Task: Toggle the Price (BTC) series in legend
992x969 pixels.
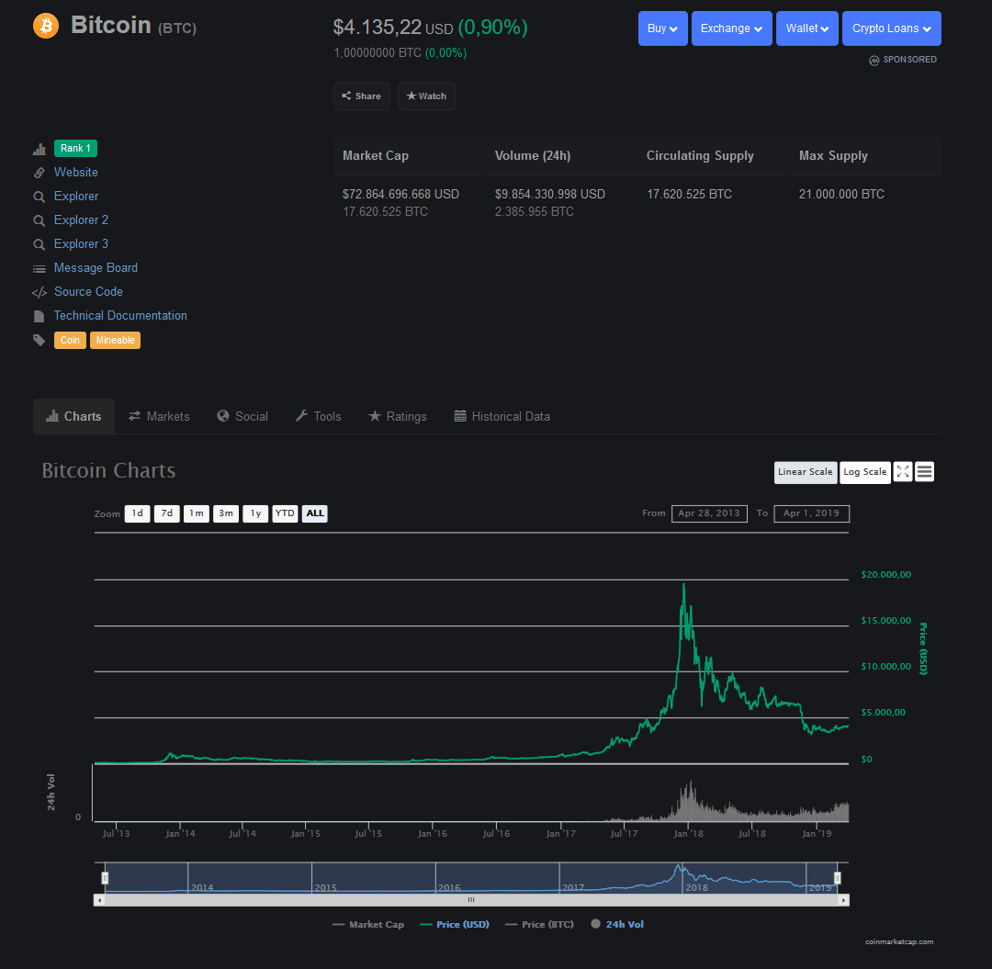Action: 540,924
